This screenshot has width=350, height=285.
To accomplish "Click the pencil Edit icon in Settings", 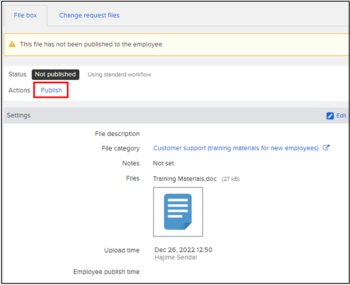I will pos(330,116).
